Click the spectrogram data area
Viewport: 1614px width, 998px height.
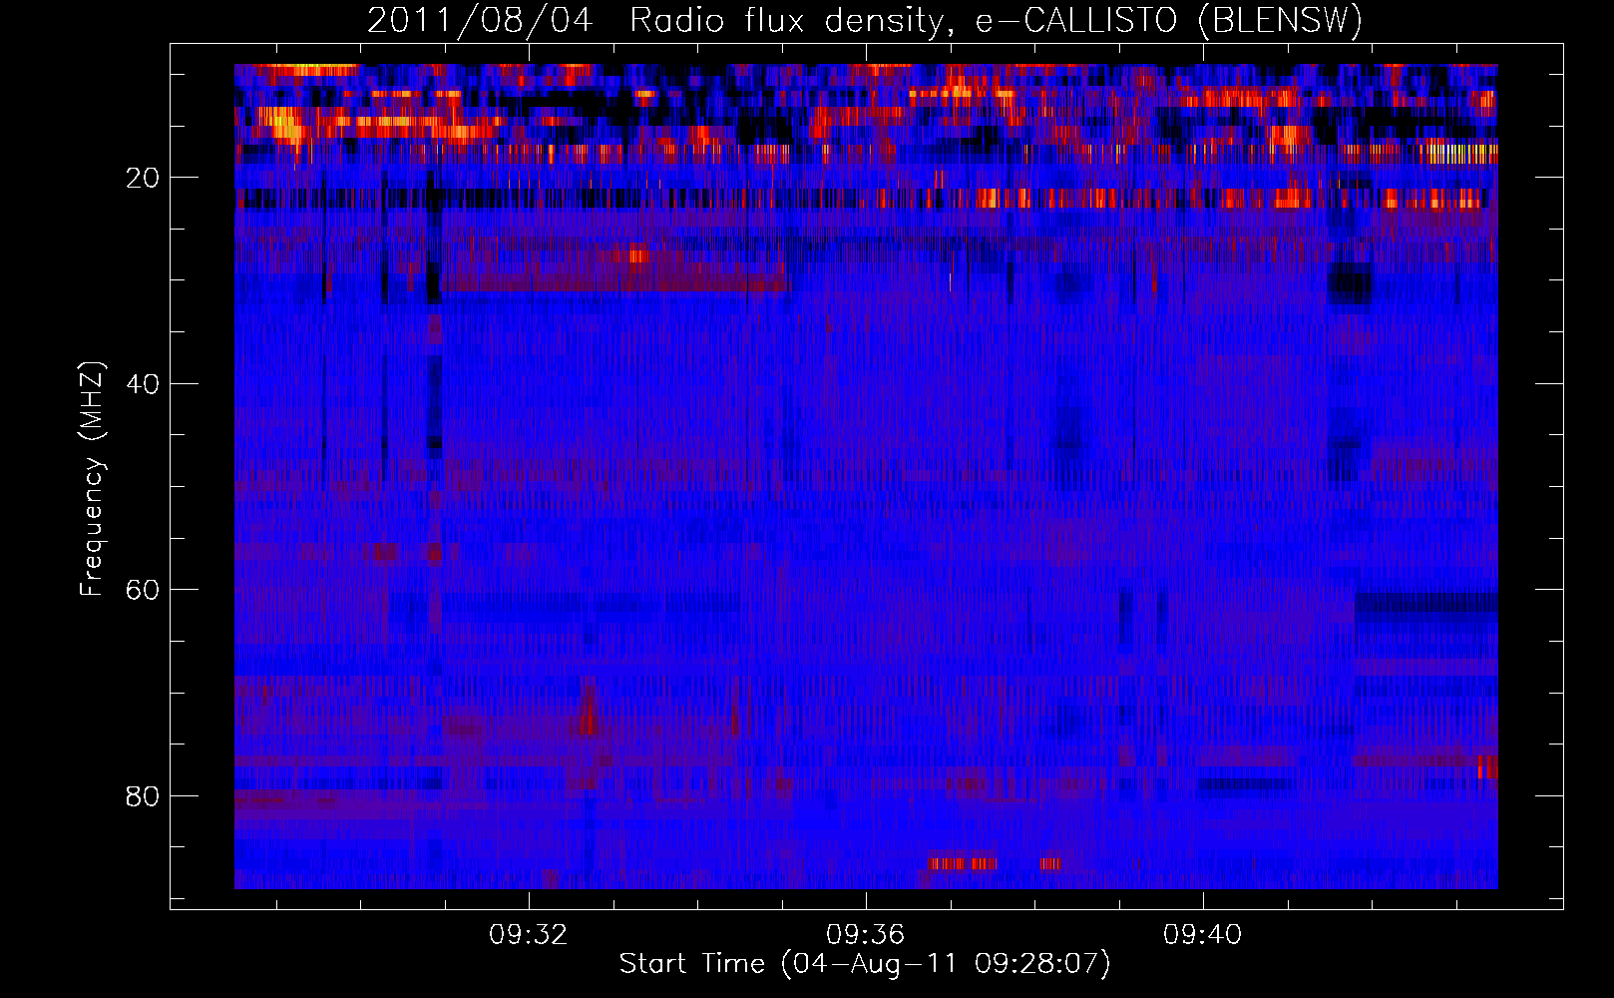coord(866,476)
